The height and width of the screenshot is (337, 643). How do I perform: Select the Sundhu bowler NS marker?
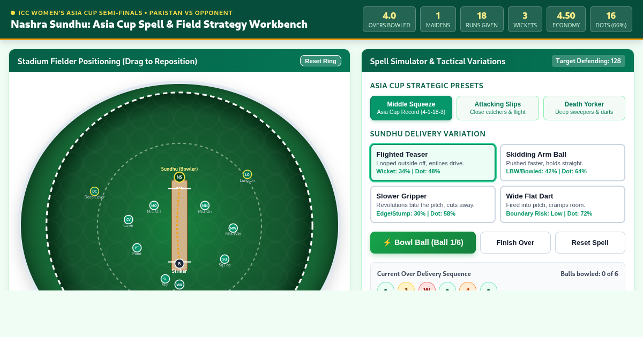tap(180, 177)
